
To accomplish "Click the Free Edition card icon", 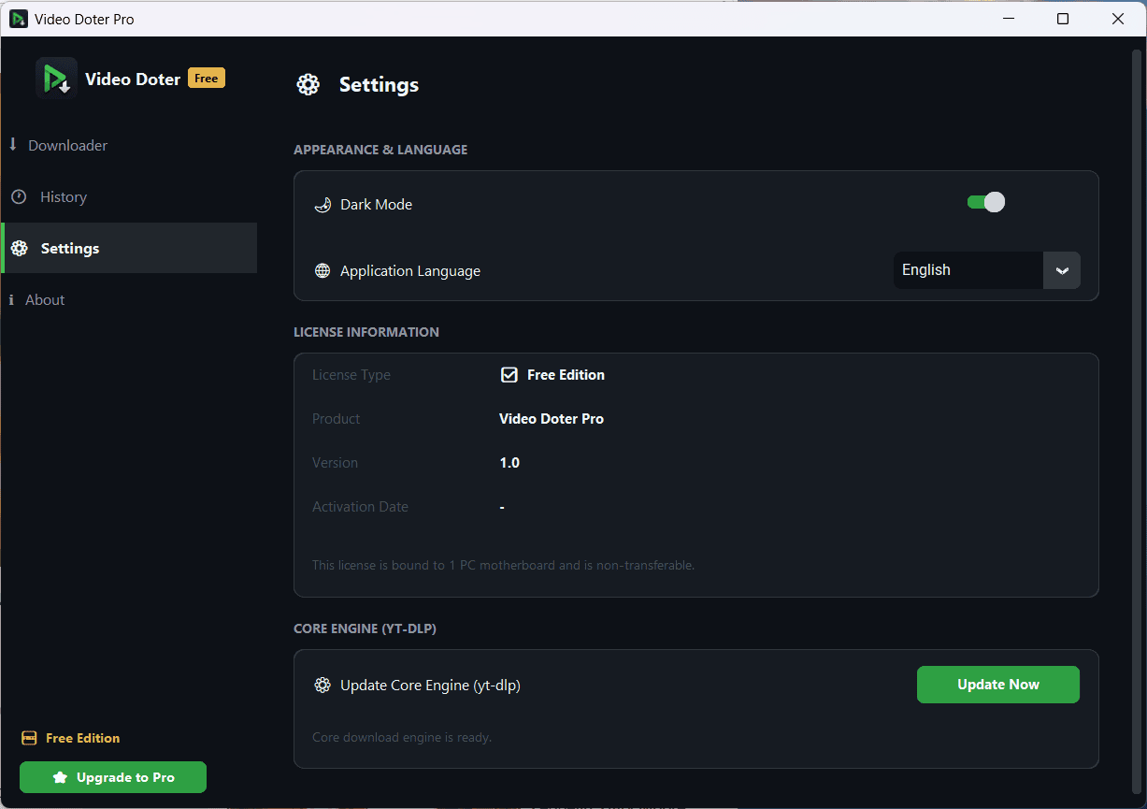I will pyautogui.click(x=29, y=738).
